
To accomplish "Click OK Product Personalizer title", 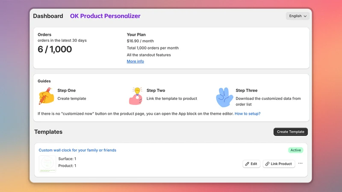I will point(105,16).
